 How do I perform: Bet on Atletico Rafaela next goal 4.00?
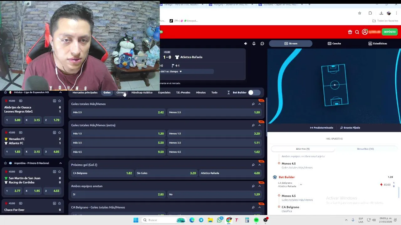click(x=230, y=173)
